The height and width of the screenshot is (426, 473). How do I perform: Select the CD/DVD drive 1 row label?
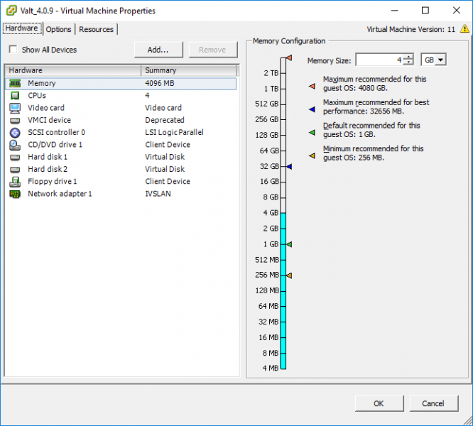tap(55, 145)
